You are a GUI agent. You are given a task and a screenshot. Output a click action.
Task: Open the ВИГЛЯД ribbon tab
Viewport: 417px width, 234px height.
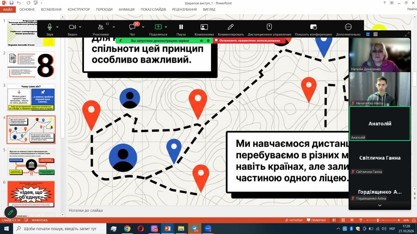[209, 9]
